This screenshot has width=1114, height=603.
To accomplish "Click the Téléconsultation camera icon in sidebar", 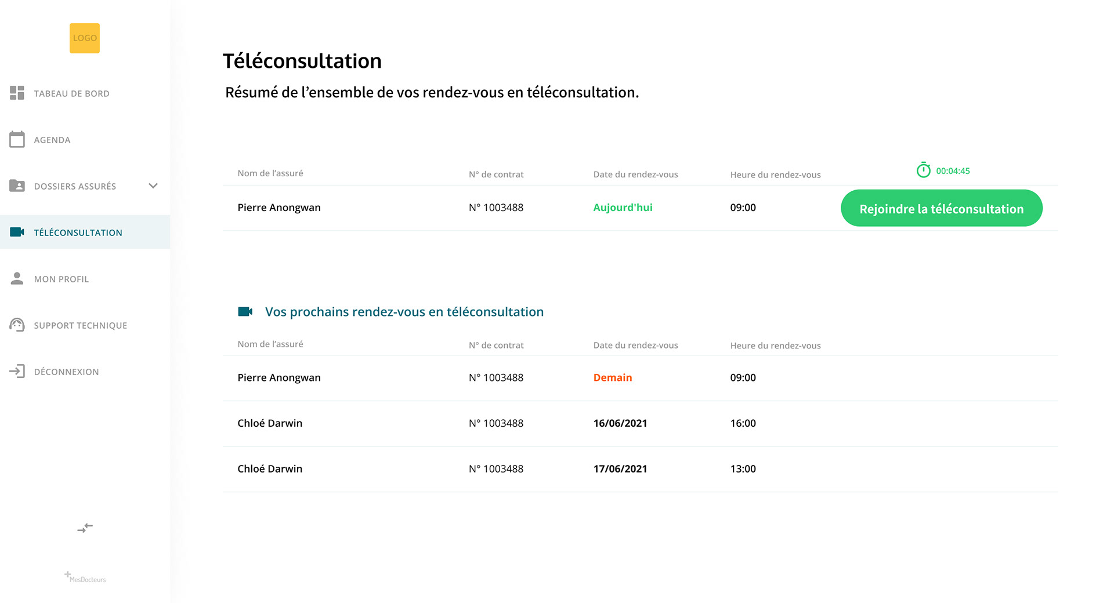I will [x=17, y=232].
